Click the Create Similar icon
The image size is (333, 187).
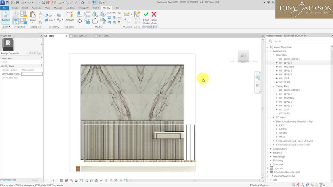coord(137,15)
